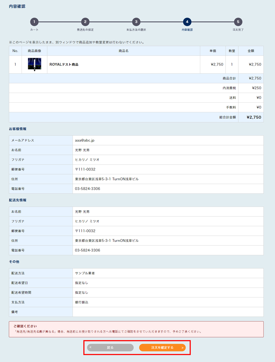Click the 商品名 column header

tap(123, 51)
